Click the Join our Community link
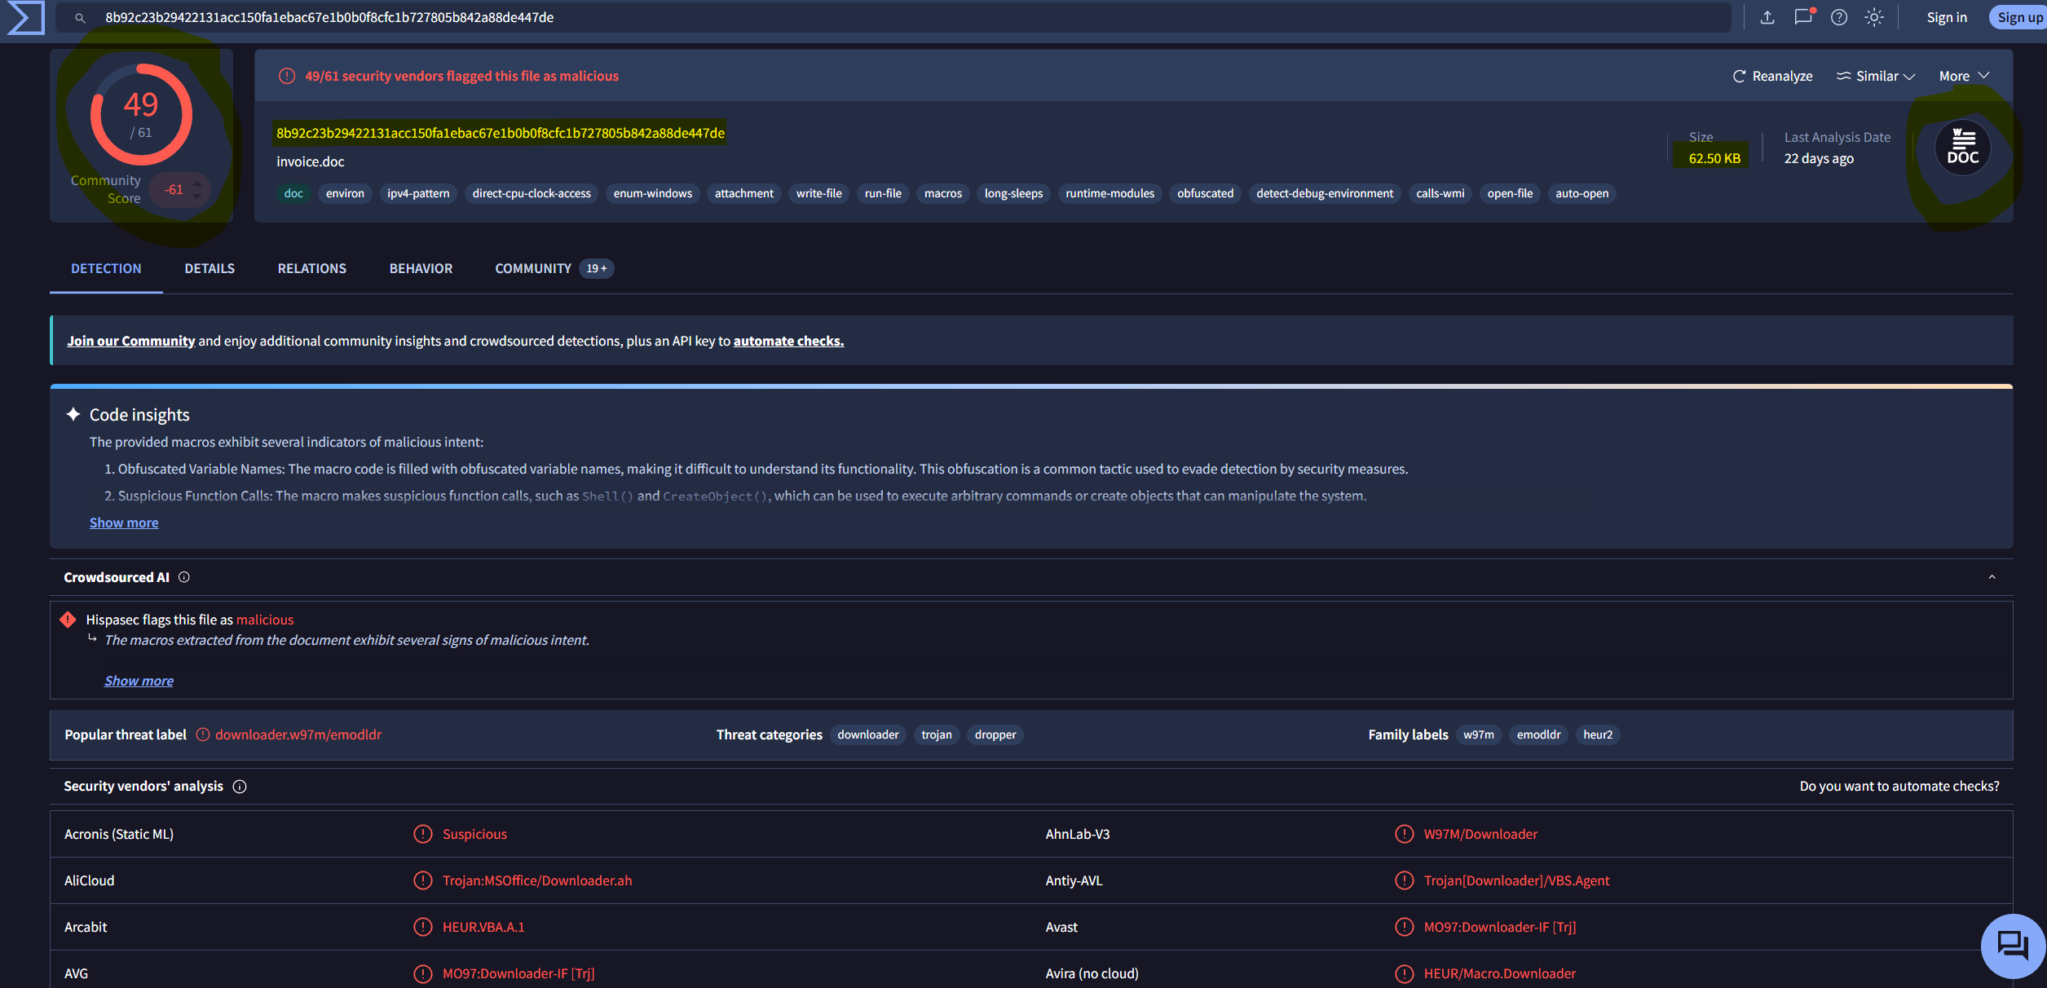Viewport: 2047px width, 988px height. (x=130, y=341)
